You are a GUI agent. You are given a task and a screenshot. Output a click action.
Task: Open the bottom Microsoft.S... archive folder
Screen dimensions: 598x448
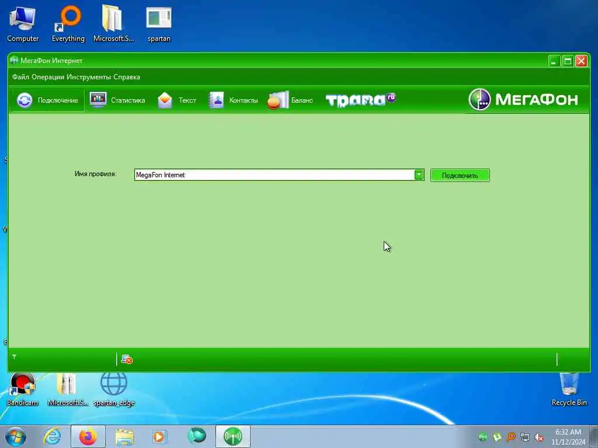coord(68,389)
